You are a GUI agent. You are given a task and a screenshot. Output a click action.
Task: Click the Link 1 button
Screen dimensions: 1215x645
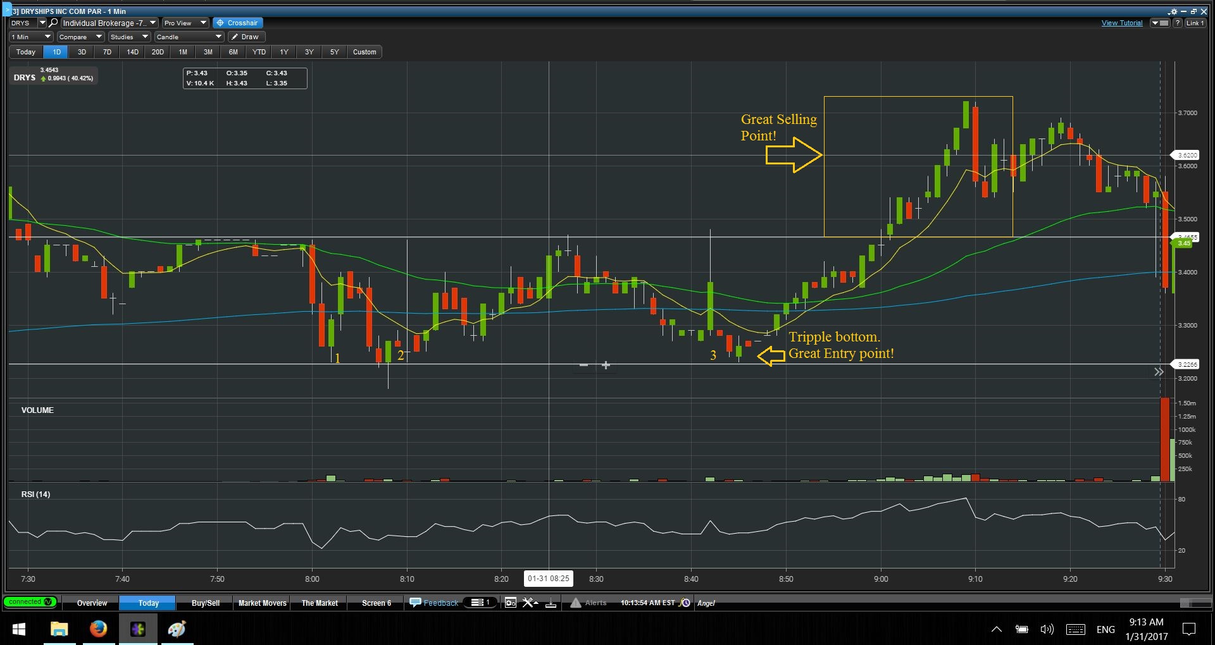point(1195,23)
